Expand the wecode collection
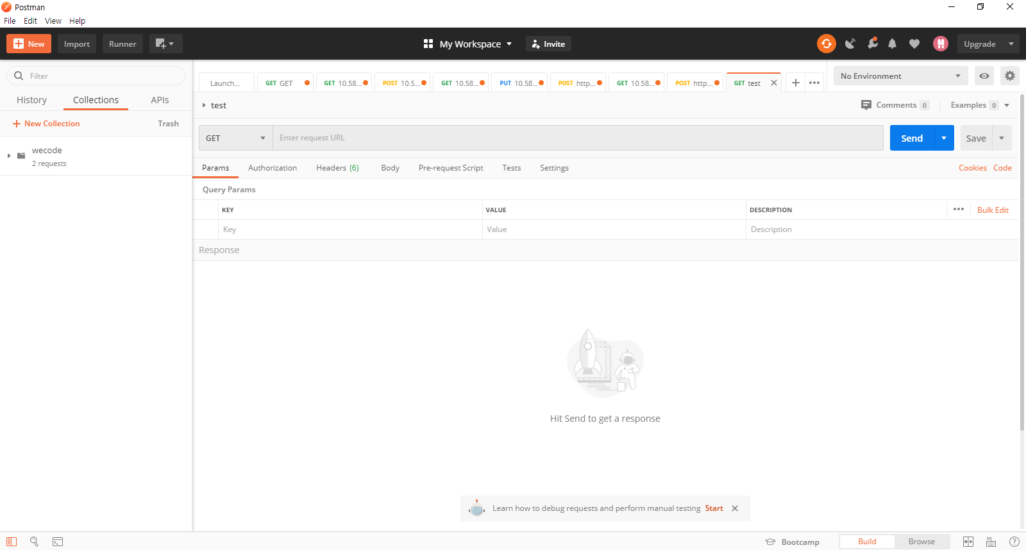 (x=9, y=156)
